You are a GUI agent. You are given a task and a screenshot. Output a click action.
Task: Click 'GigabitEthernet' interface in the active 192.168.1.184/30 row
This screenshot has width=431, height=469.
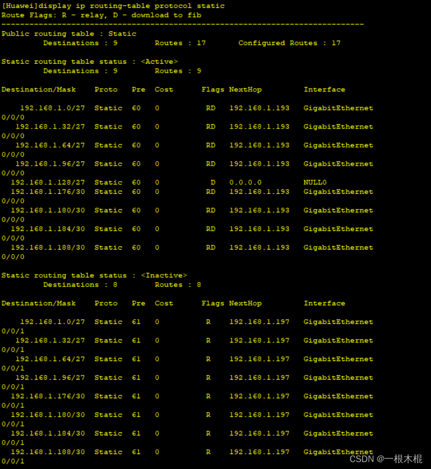(339, 229)
